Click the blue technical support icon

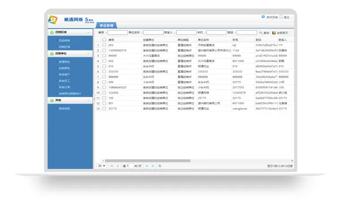[x=263, y=16]
